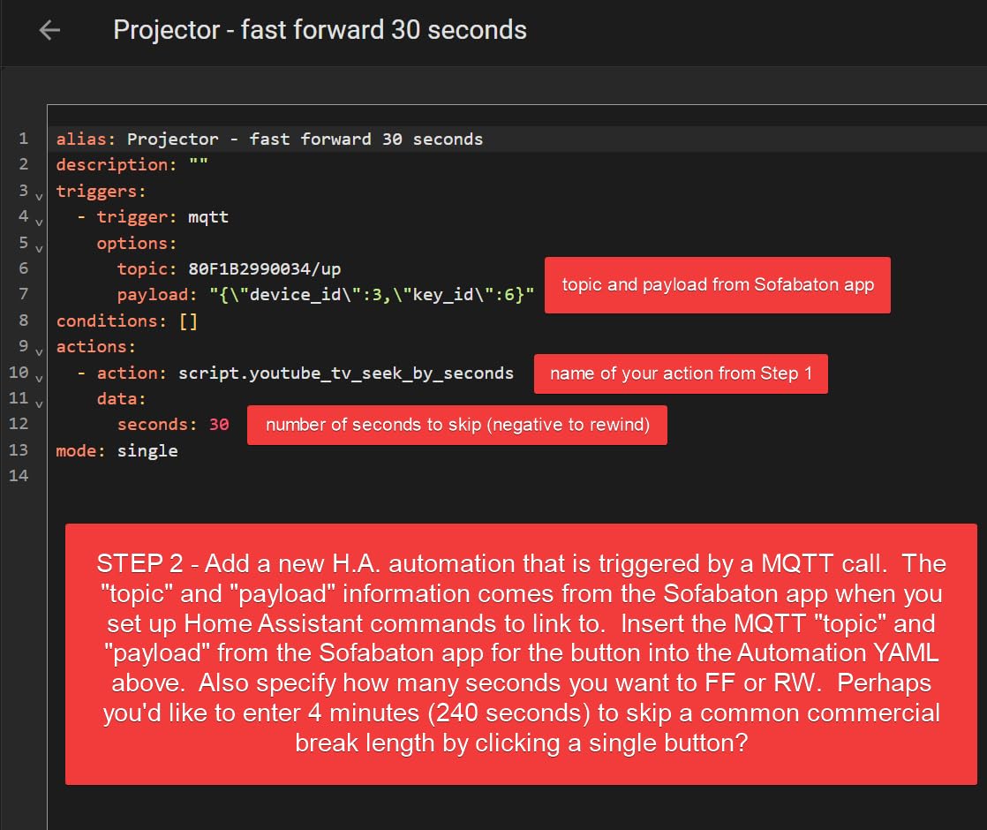This screenshot has width=987, height=830.
Task: Fold the action script item on line 10
Action: click(39, 376)
